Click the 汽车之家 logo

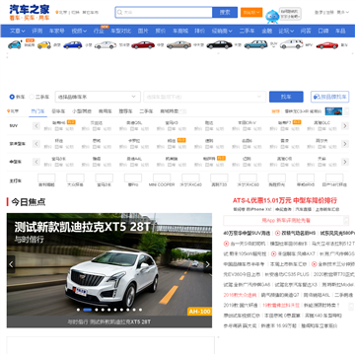(30, 13)
